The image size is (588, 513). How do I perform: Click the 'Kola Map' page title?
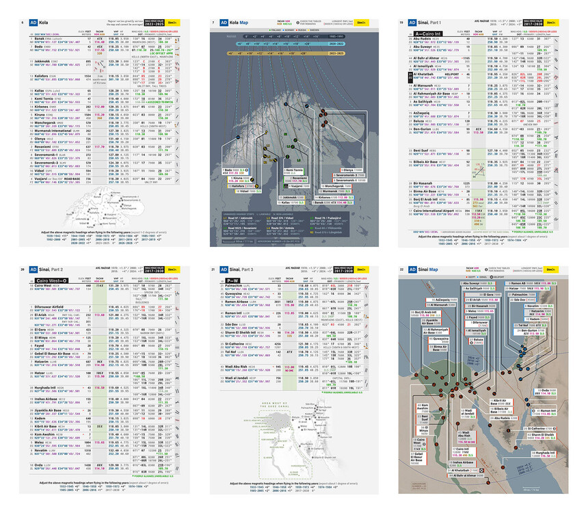coord(239,23)
